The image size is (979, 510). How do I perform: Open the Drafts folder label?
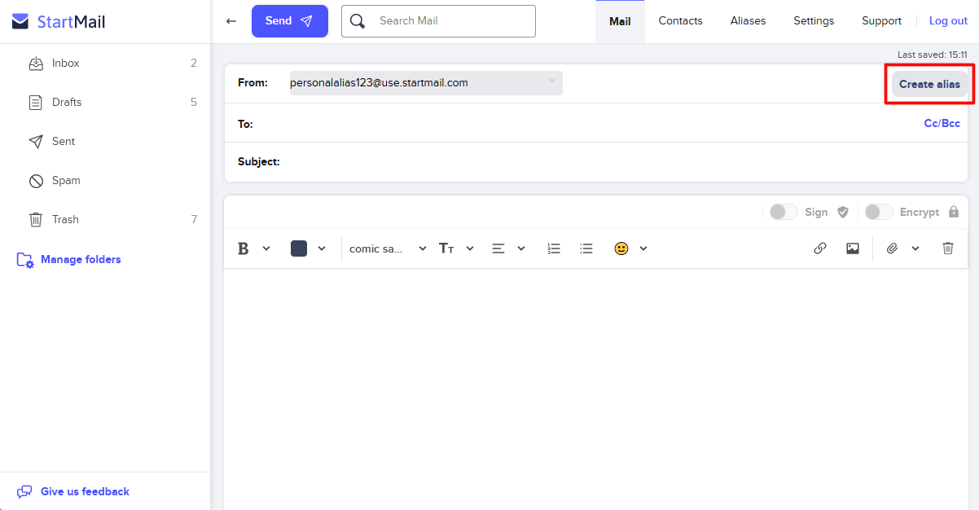[67, 103]
